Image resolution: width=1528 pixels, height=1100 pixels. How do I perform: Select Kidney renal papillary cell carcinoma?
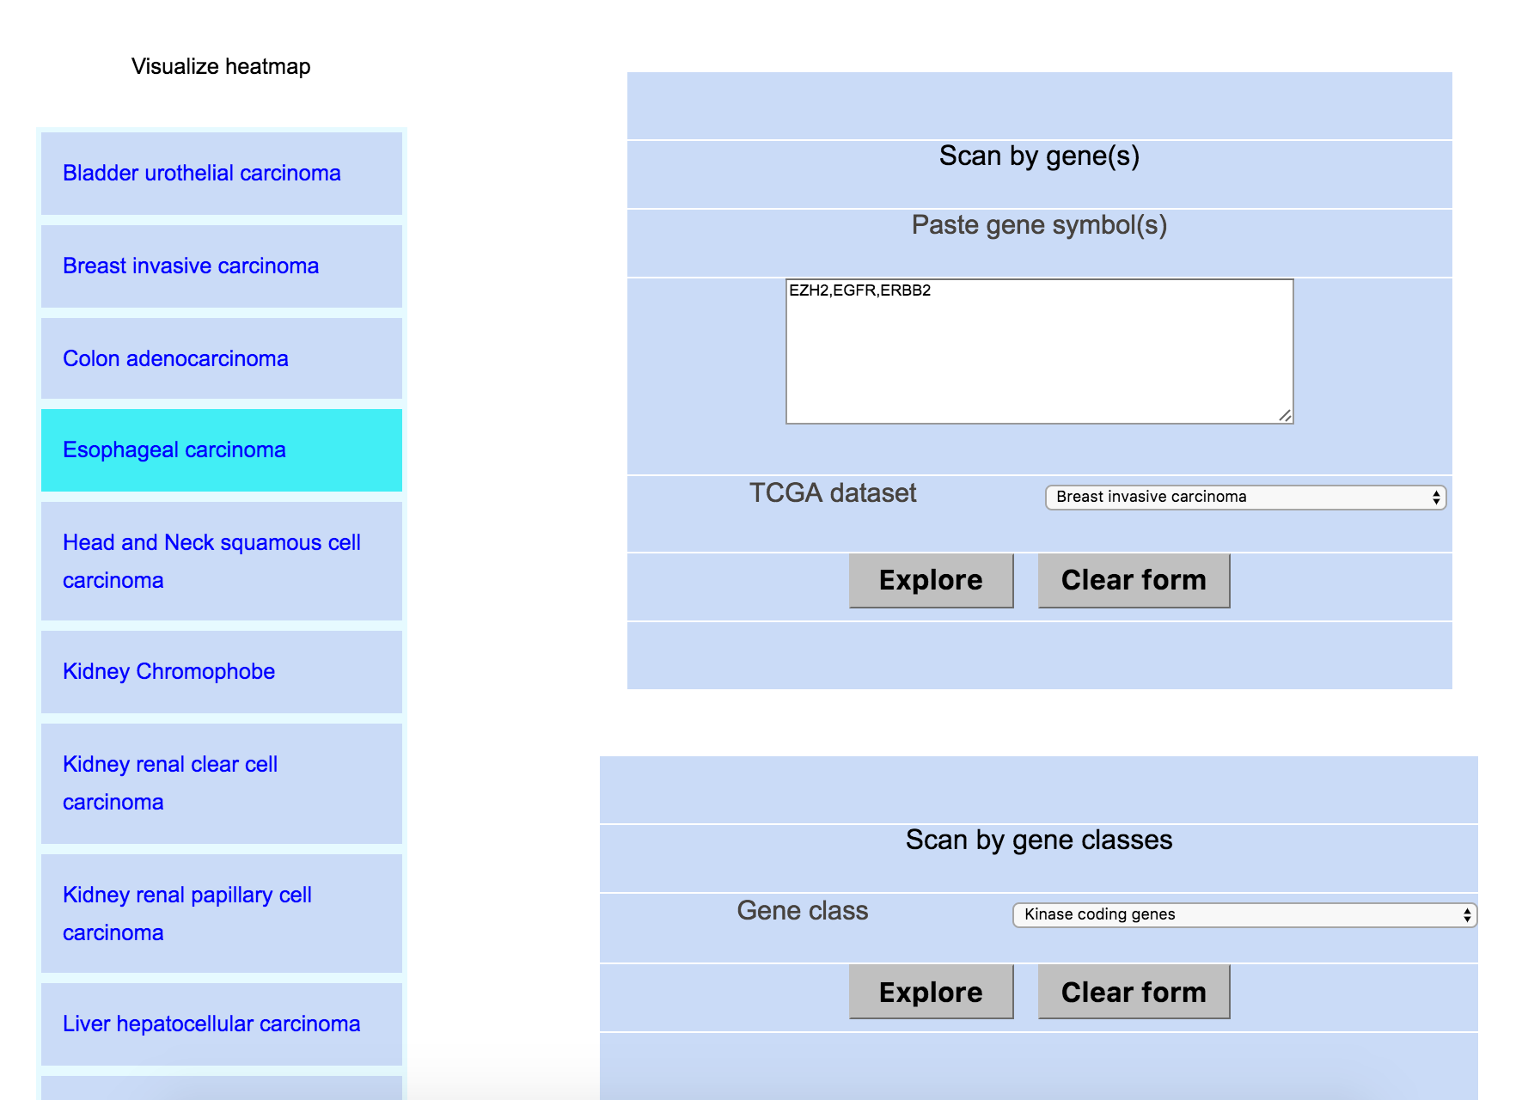186,913
